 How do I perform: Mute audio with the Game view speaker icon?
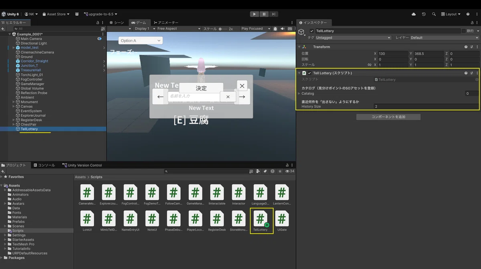[x=282, y=29]
